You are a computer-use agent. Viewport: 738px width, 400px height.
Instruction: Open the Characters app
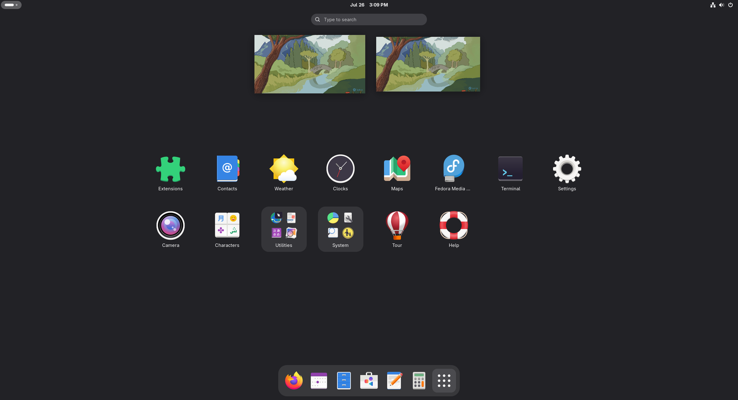point(227,229)
